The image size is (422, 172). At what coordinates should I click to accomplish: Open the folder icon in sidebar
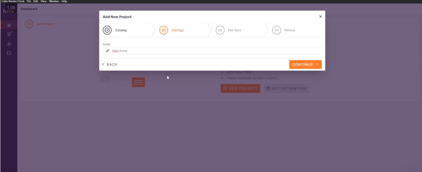pyautogui.click(x=9, y=53)
